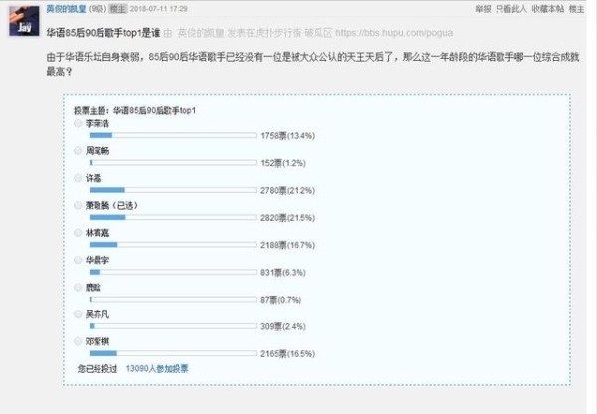This screenshot has width=597, height=414.
Task: Pick the 林宥嘉 radio button
Action: pos(78,232)
